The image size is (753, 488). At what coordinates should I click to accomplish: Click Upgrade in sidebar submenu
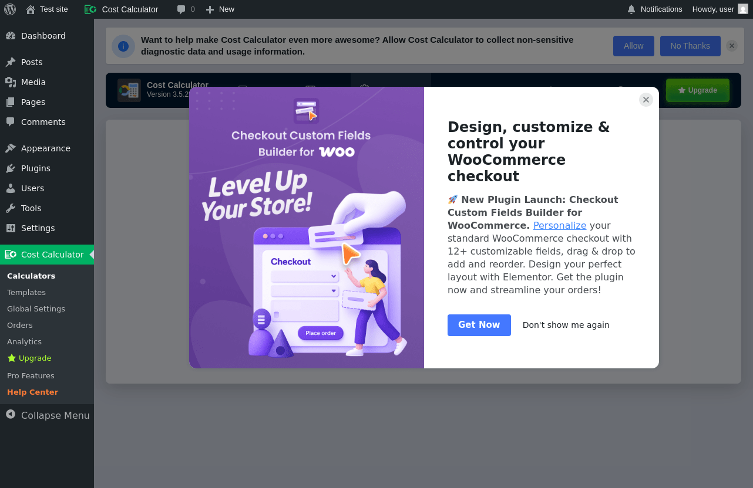tap(29, 358)
